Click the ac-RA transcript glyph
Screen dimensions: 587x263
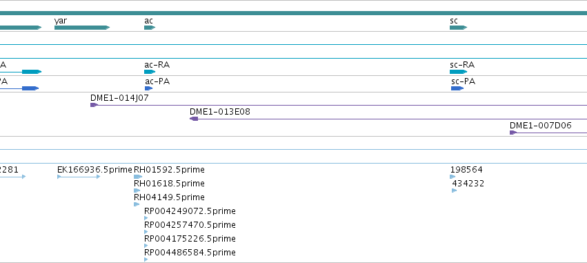pyautogui.click(x=150, y=72)
